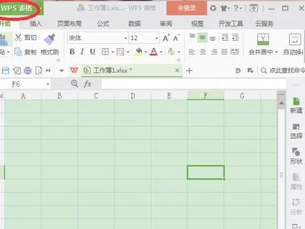
Task: Click distributed alignment icon
Action: point(234,52)
